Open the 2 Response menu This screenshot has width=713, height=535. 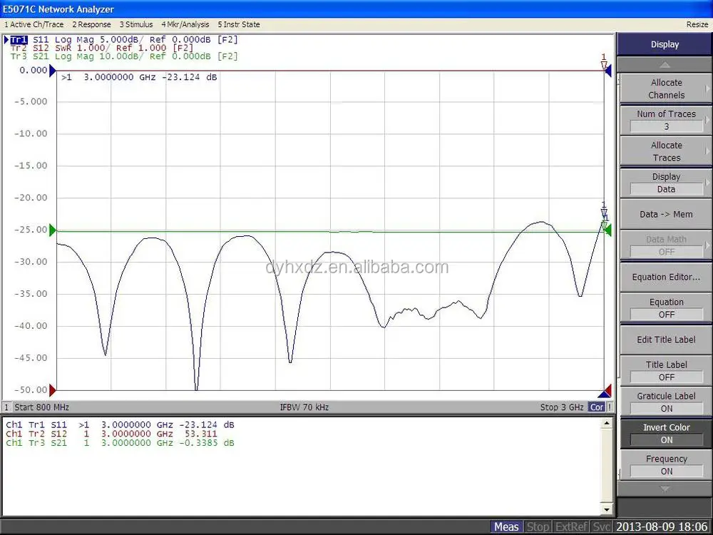91,24
